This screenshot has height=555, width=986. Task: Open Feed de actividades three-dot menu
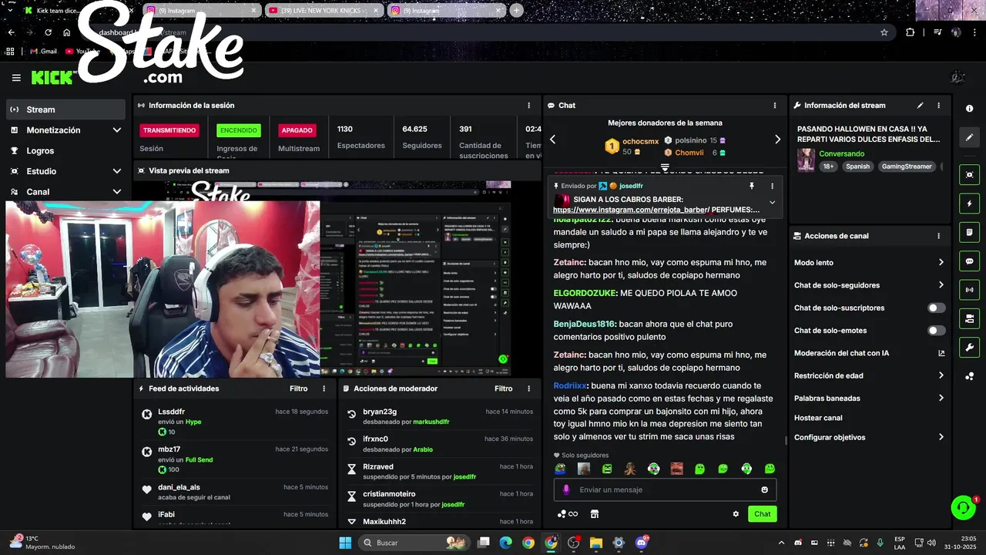pos(324,388)
